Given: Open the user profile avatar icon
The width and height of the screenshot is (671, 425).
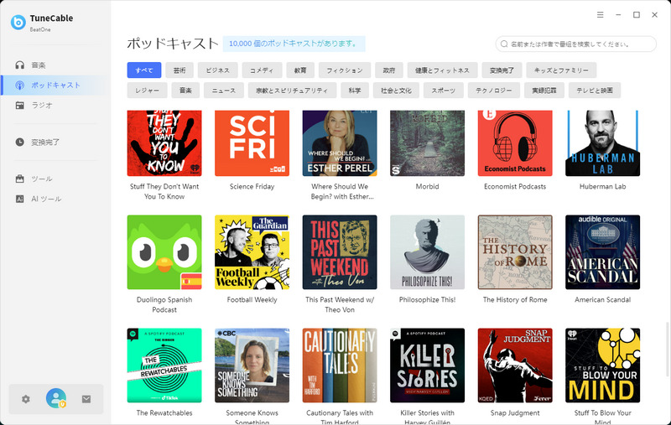Looking at the screenshot, I should pyautogui.click(x=56, y=398).
